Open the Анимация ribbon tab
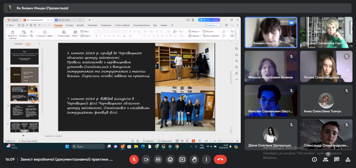 pyautogui.click(x=106, y=25)
